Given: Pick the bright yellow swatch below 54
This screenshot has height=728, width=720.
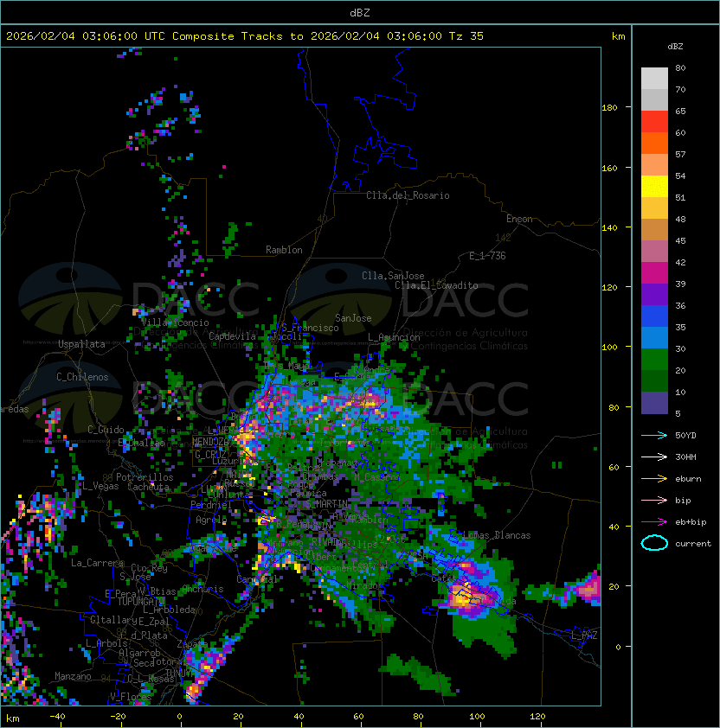Looking at the screenshot, I should pos(654,186).
